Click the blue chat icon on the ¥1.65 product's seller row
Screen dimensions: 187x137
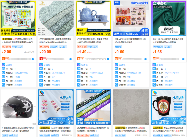point(183,59)
